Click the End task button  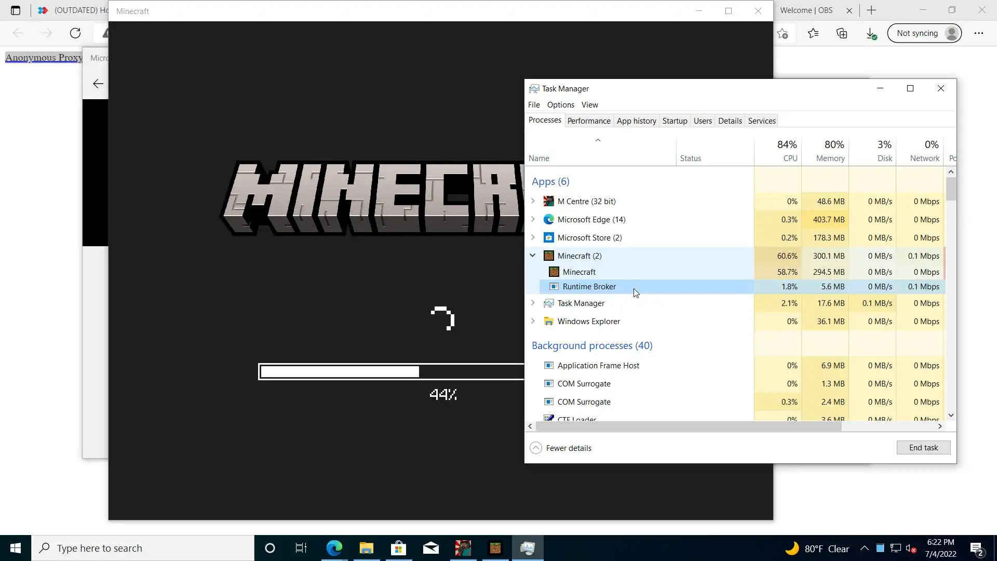[923, 448]
